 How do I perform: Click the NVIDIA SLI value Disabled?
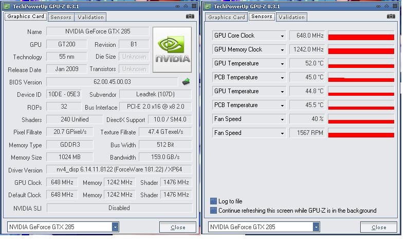[x=119, y=208]
